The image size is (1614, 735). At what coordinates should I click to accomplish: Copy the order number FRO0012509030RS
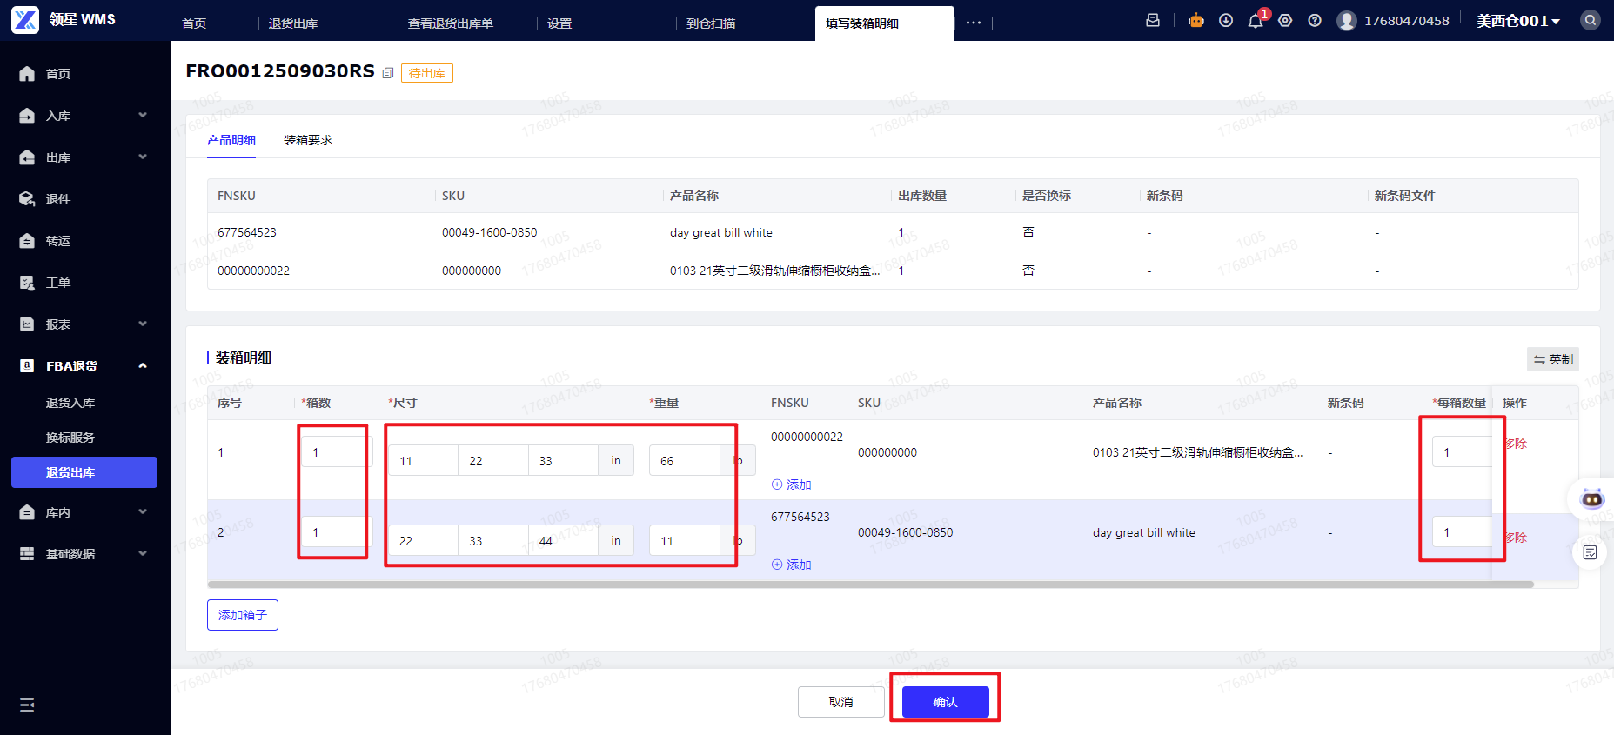(x=388, y=73)
